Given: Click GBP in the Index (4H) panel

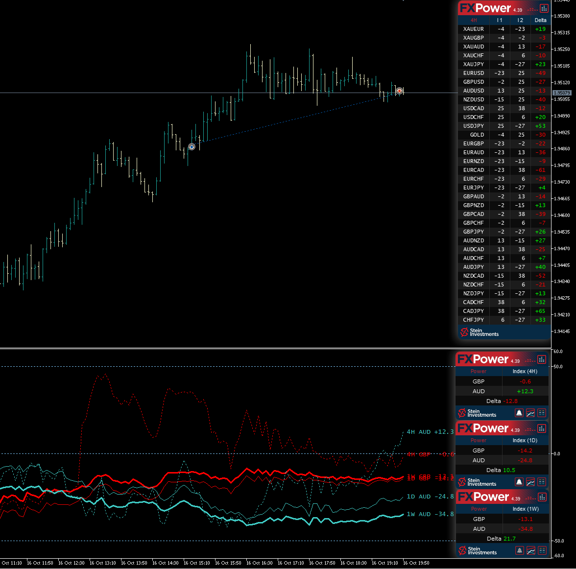Looking at the screenshot, I should point(478,381).
